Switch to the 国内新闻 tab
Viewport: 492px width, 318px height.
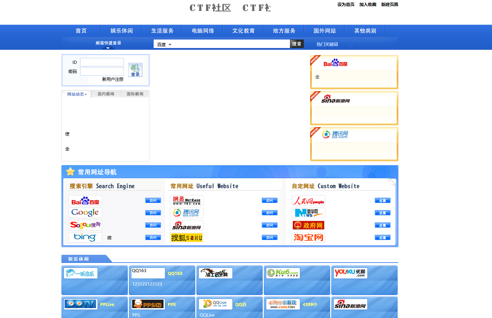pyautogui.click(x=106, y=94)
